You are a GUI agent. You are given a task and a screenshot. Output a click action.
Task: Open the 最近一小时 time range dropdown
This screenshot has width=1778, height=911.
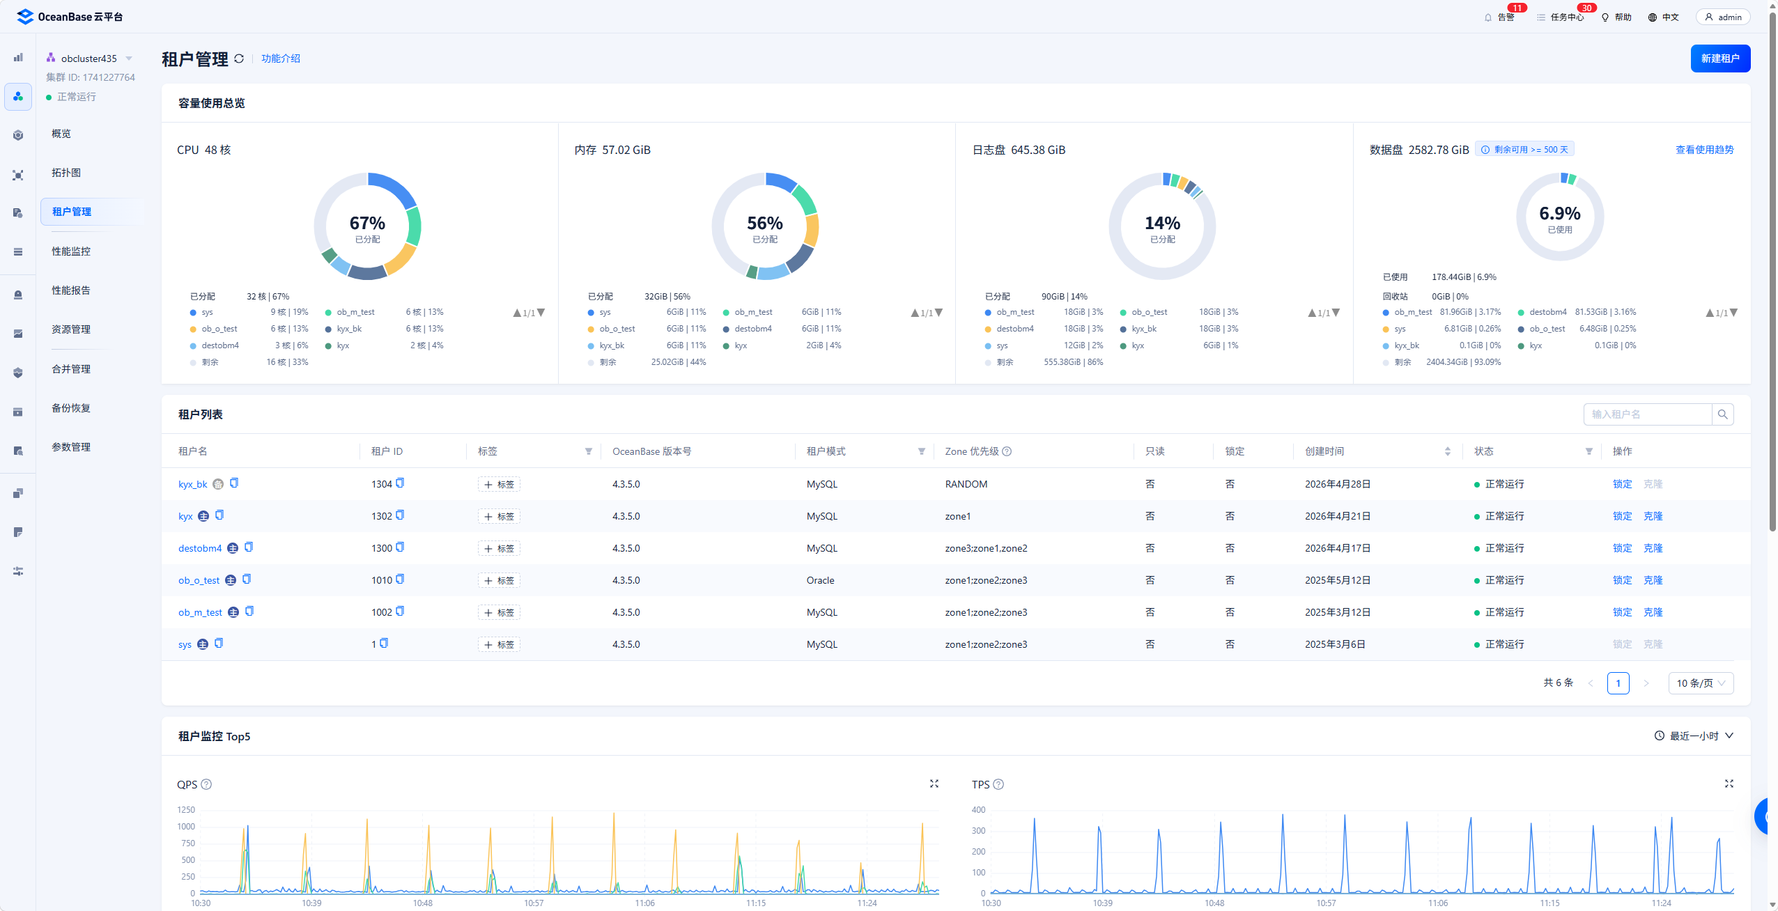[1694, 736]
